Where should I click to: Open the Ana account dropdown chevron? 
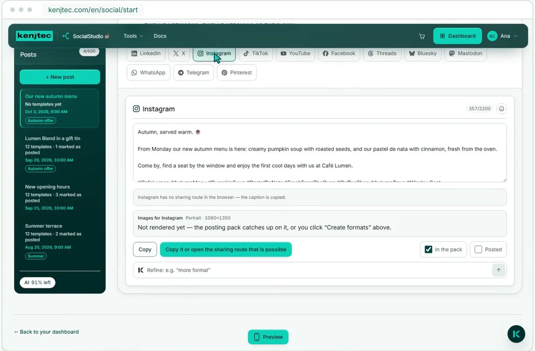[516, 36]
